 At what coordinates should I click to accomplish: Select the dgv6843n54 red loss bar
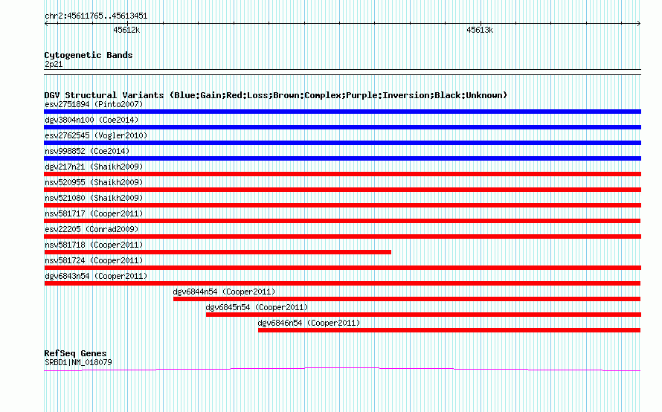click(342, 283)
